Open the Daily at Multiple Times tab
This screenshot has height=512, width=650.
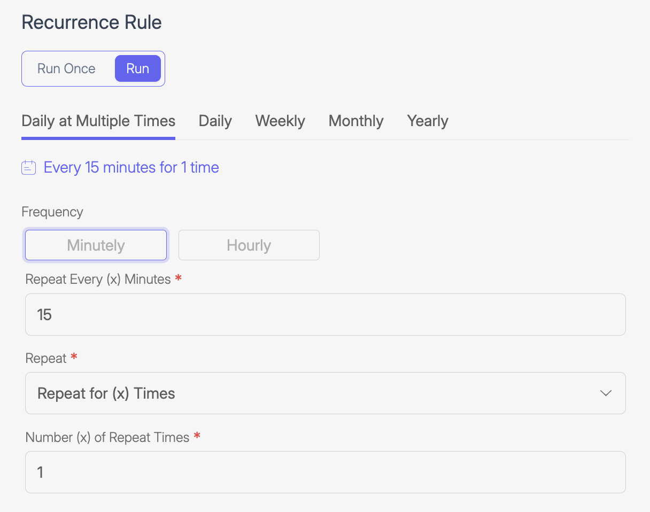click(98, 121)
